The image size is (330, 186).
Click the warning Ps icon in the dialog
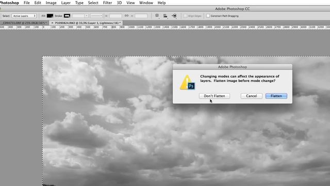tap(187, 83)
